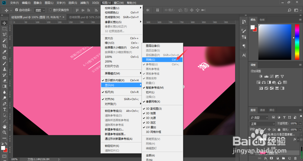
Task: Select the Hand tool
Action: coord(4,127)
